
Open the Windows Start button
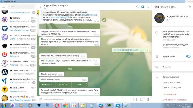[3, 105]
